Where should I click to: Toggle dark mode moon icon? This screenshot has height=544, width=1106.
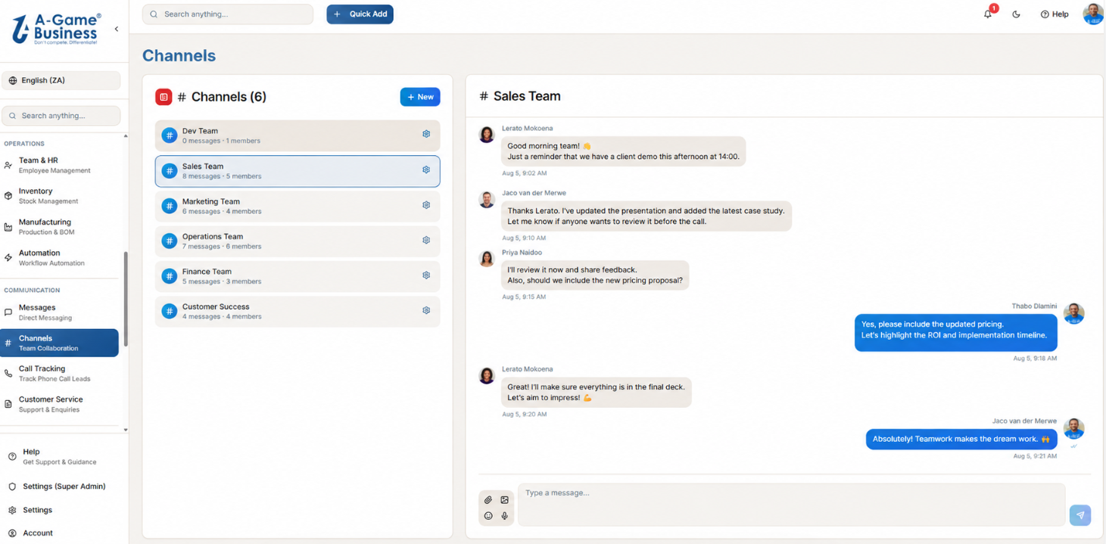(1017, 14)
